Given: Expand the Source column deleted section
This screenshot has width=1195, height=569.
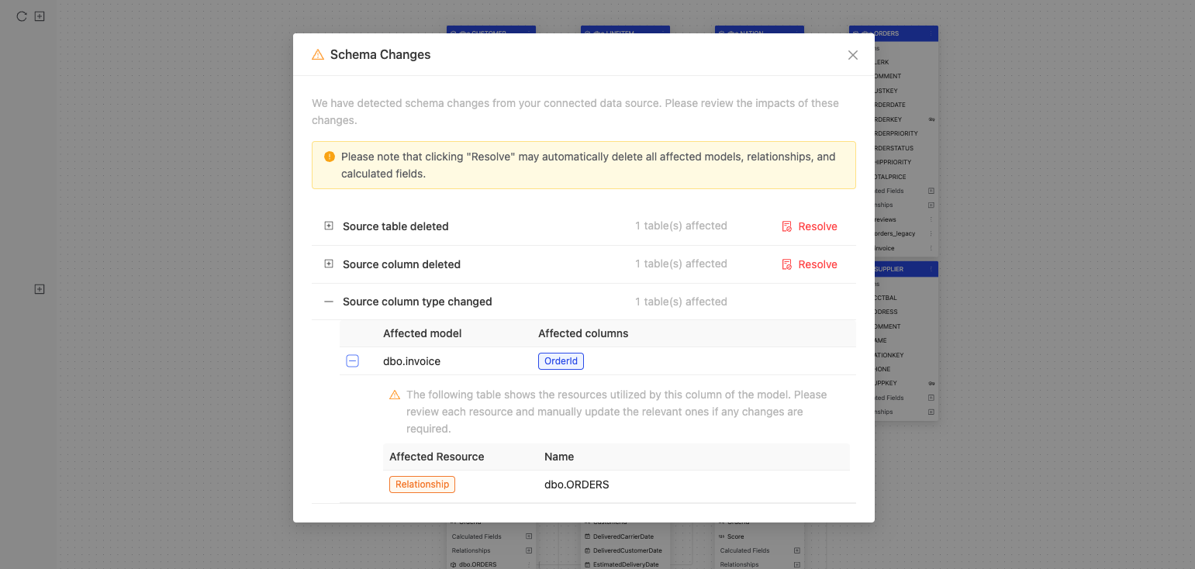Looking at the screenshot, I should (329, 264).
